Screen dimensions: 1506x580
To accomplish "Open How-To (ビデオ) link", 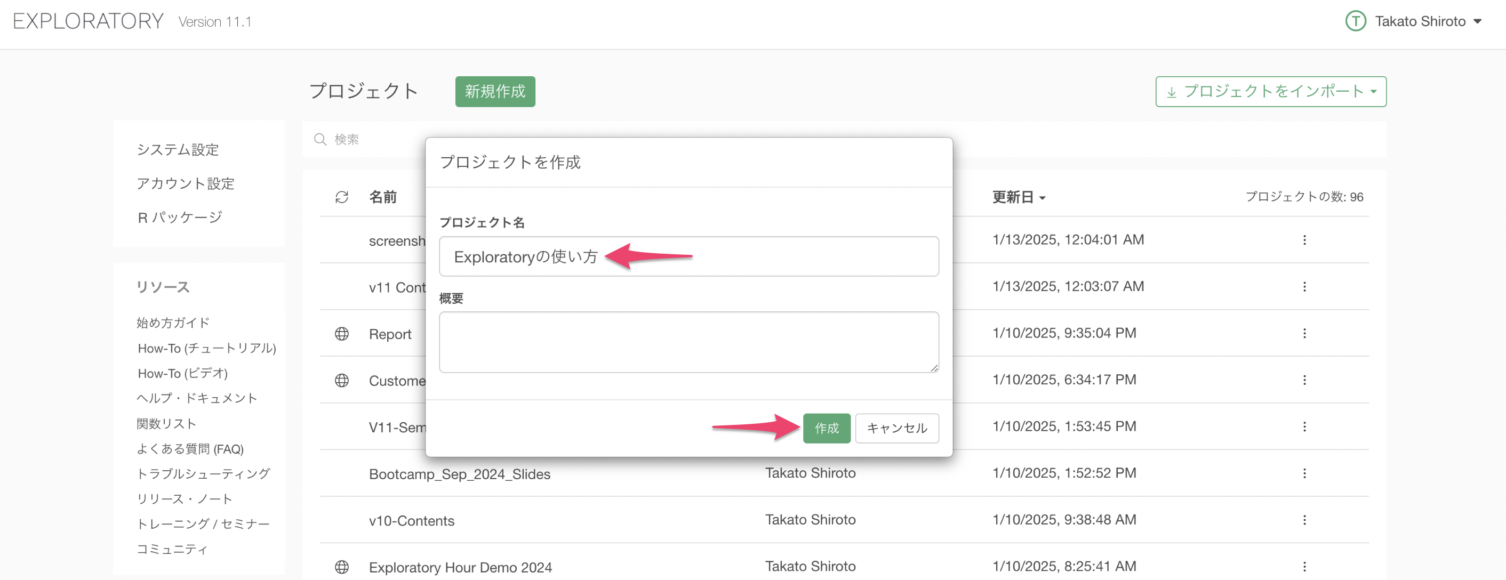I will click(182, 373).
